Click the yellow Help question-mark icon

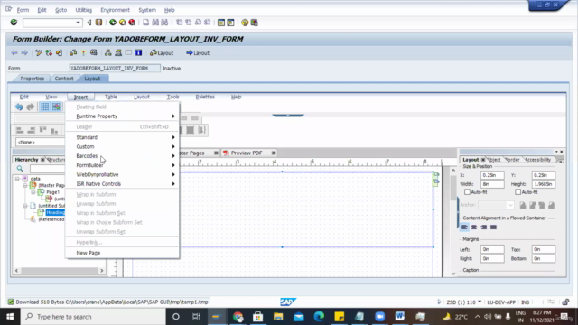click(245, 23)
